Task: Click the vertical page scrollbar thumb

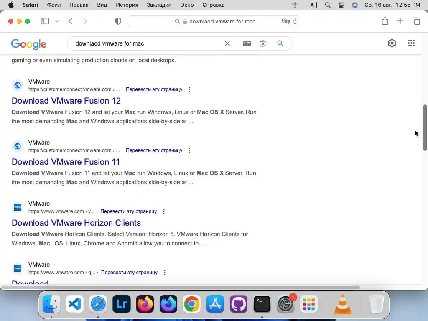Action: click(x=425, y=127)
